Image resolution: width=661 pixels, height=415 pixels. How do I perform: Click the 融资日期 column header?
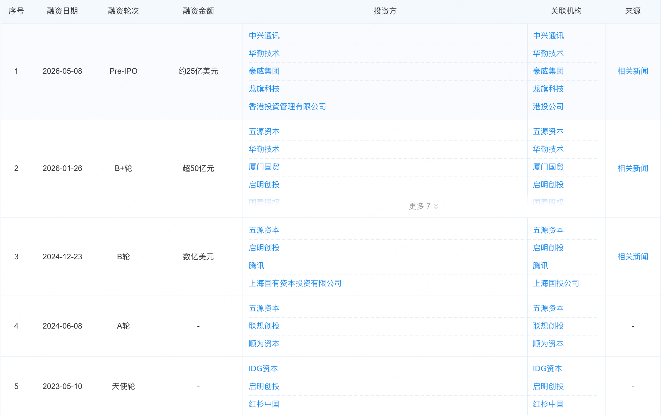point(62,11)
